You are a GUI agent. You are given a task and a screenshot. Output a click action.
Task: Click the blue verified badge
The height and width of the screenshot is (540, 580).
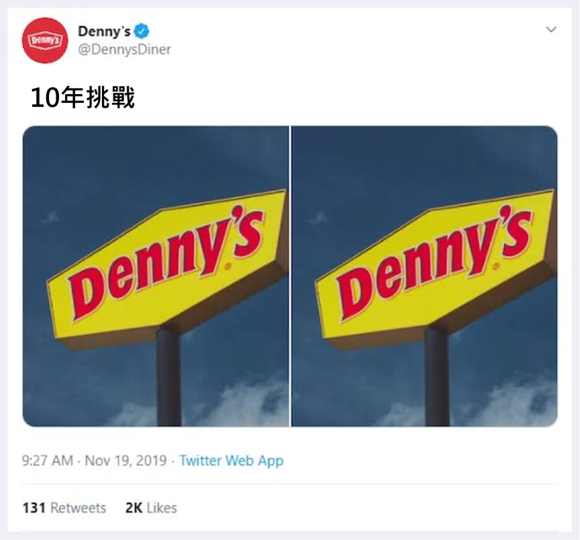click(141, 31)
